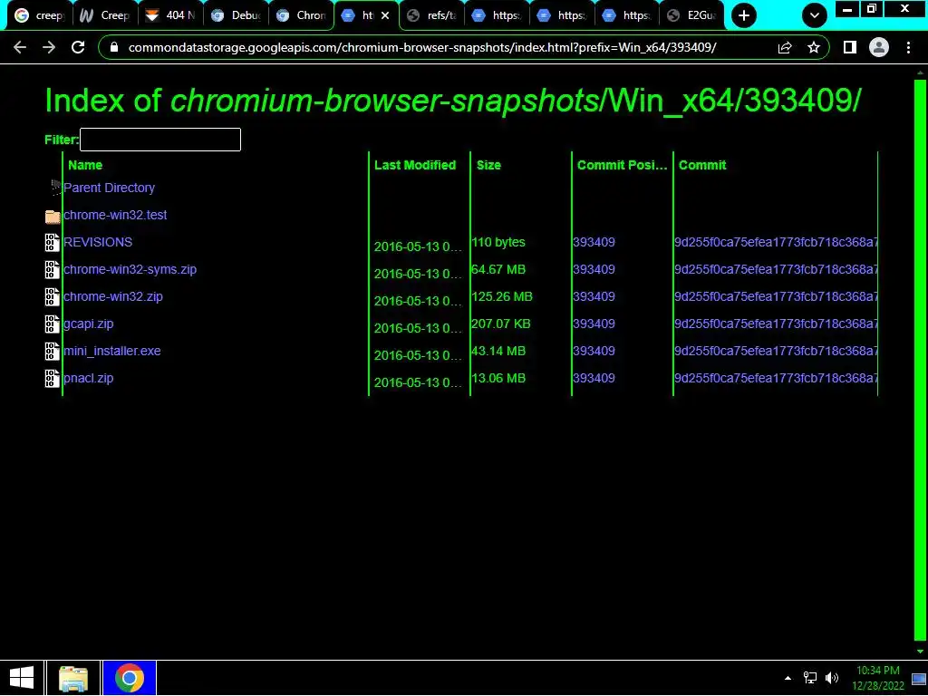Open commit hash link in gcapi.zip row
Image resolution: width=928 pixels, height=696 pixels.
click(776, 324)
